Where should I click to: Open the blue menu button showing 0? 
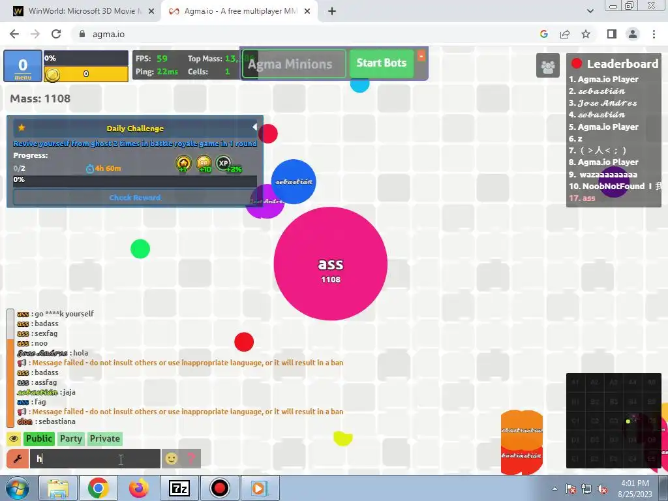click(23, 66)
